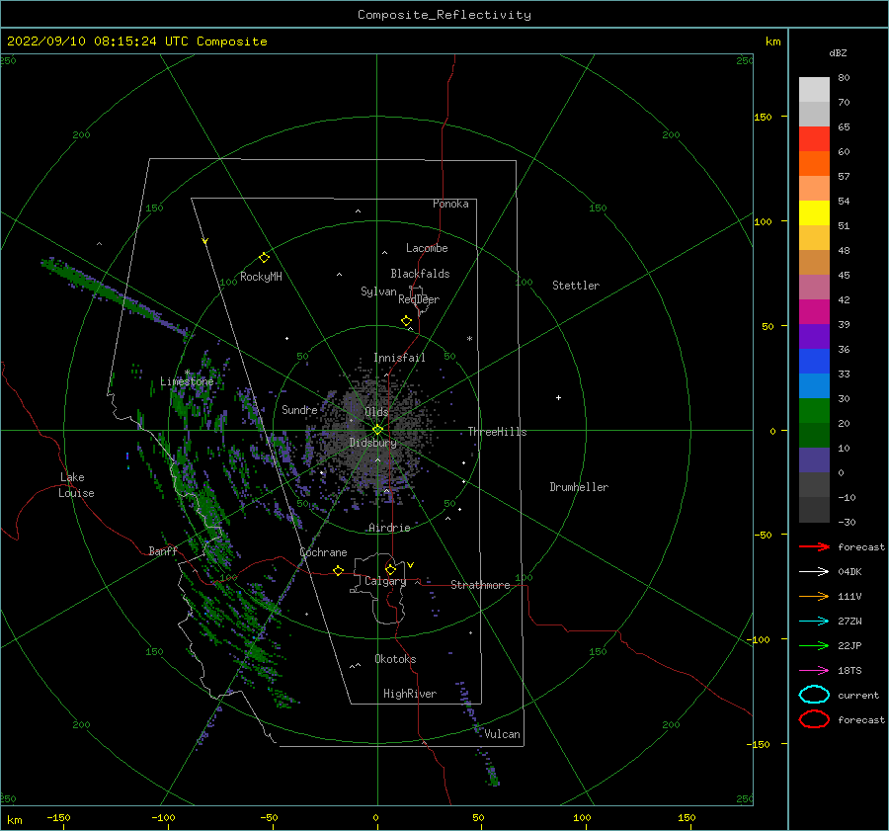Click the Blackfalds city label
This screenshot has height=831, width=889.
click(x=420, y=274)
